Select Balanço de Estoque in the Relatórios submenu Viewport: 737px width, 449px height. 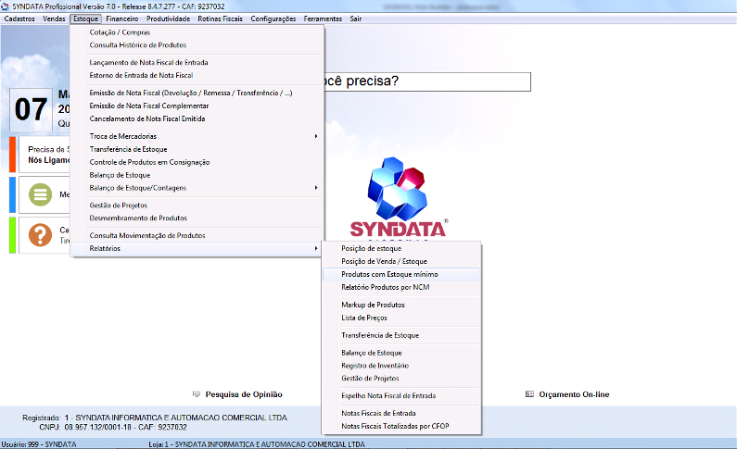pyautogui.click(x=401, y=353)
